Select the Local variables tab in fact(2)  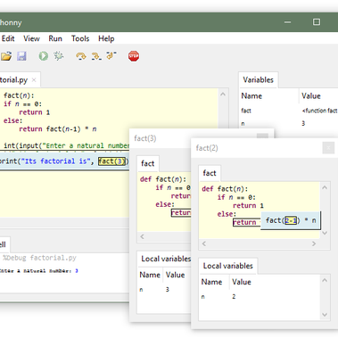click(x=227, y=266)
